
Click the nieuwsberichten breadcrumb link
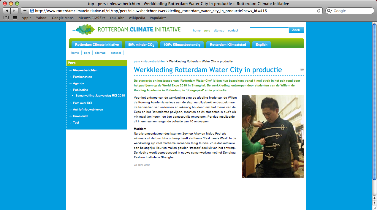pyautogui.click(x=154, y=61)
